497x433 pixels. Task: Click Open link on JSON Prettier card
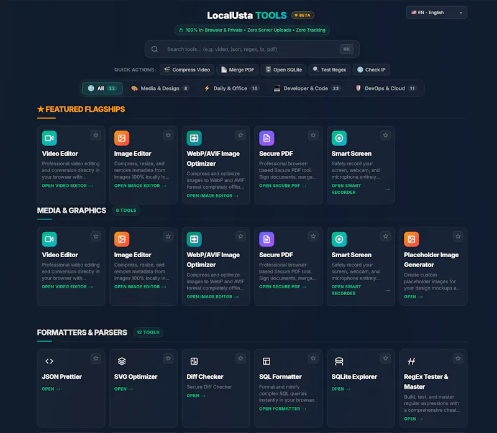(51, 389)
